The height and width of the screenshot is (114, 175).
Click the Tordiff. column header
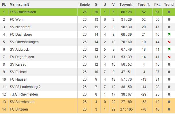click(x=144, y=5)
